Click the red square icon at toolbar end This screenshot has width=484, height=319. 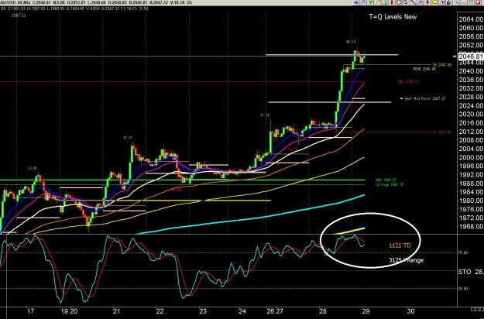478,2
